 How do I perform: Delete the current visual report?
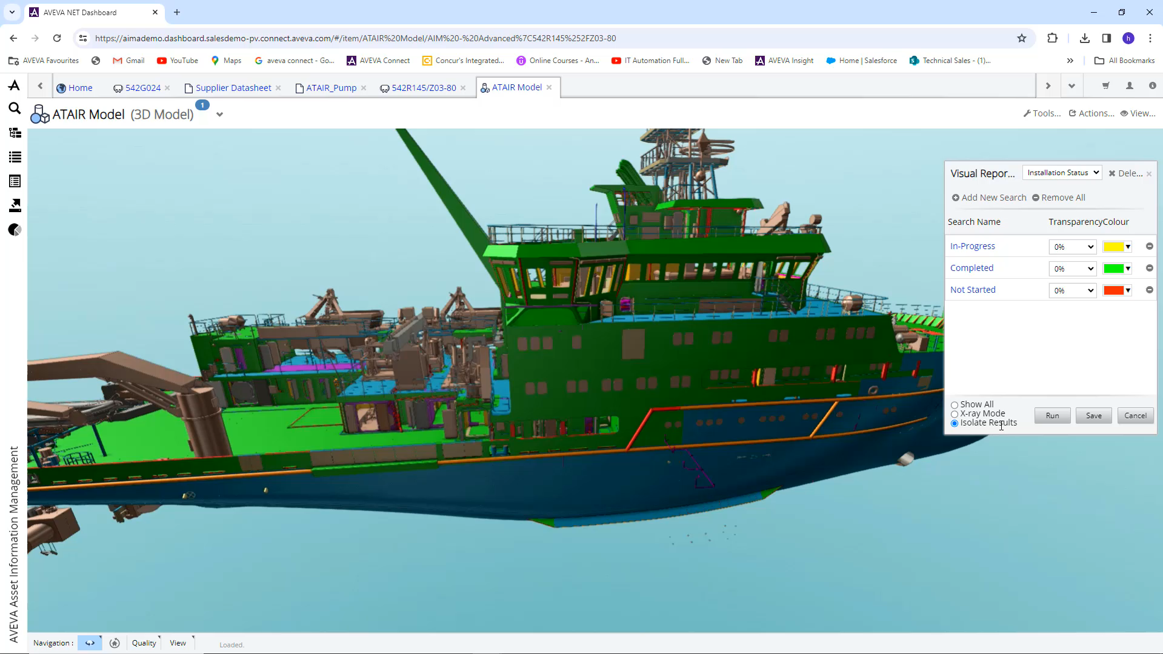click(x=1125, y=173)
